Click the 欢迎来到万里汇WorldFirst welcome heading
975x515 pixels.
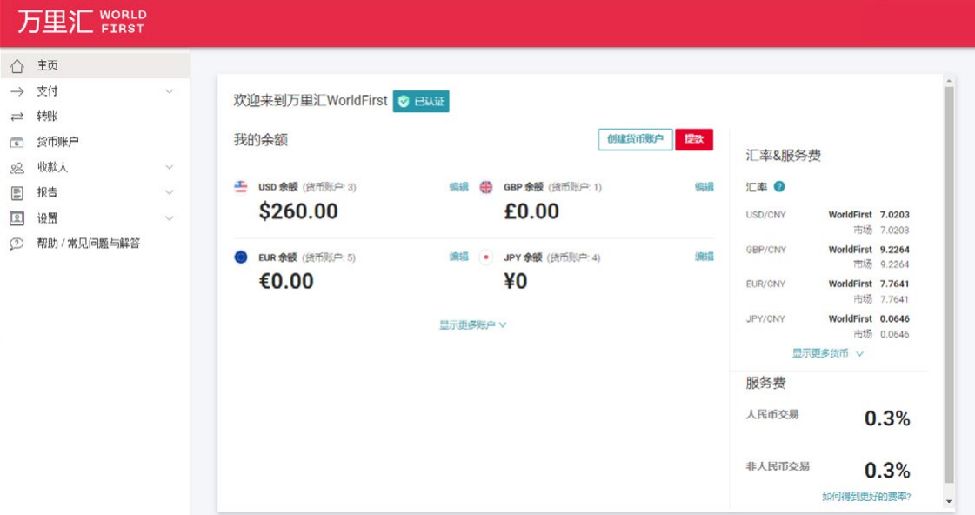click(311, 101)
